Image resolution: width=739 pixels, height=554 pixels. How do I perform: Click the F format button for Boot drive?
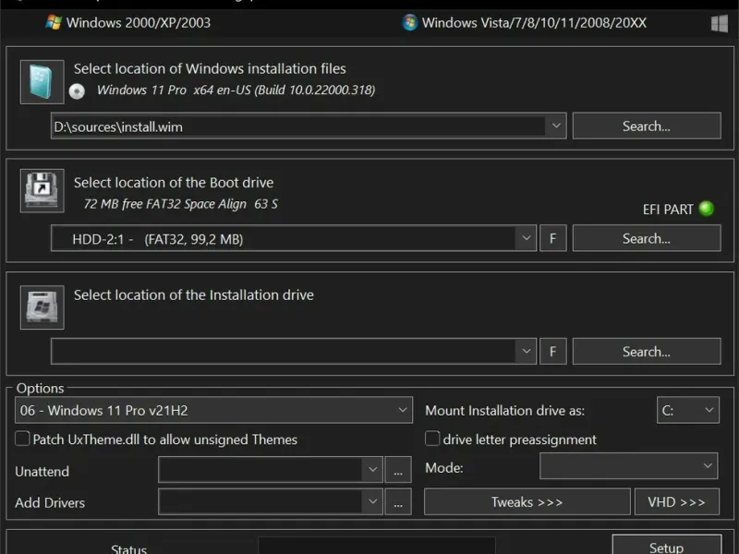552,238
